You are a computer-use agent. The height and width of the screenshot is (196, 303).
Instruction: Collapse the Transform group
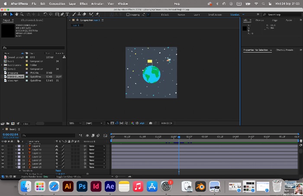[x=20, y=171]
